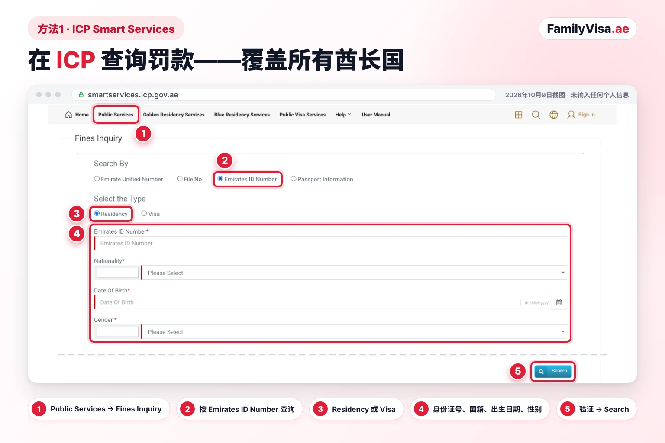Click the FamilyVisa.ae logo badge
665x443 pixels.
tap(588, 29)
